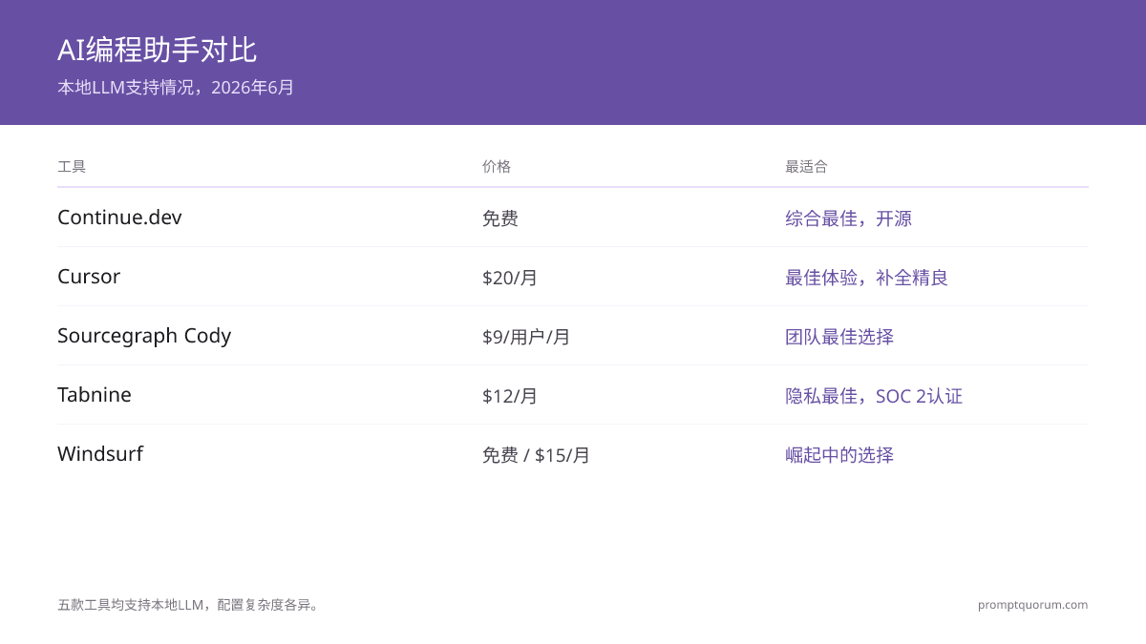Click the 价格 column header
Image resolution: width=1146 pixels, height=644 pixels.
[497, 166]
